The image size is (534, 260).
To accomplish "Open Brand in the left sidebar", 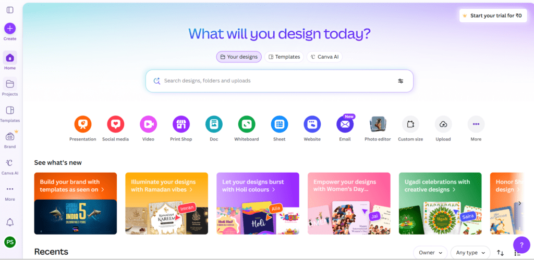I will [x=10, y=140].
